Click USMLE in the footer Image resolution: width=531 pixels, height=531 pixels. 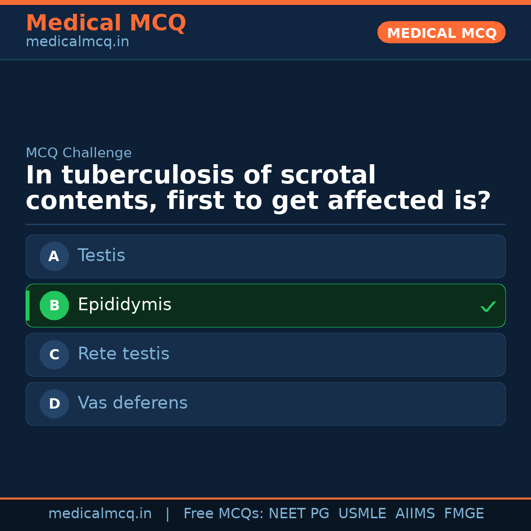(x=362, y=514)
